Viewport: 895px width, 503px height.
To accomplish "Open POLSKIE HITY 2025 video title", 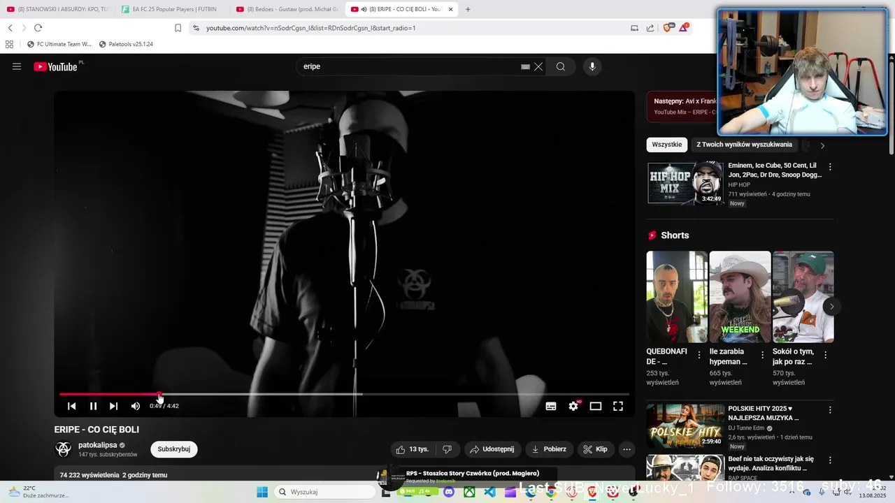I will [x=764, y=413].
